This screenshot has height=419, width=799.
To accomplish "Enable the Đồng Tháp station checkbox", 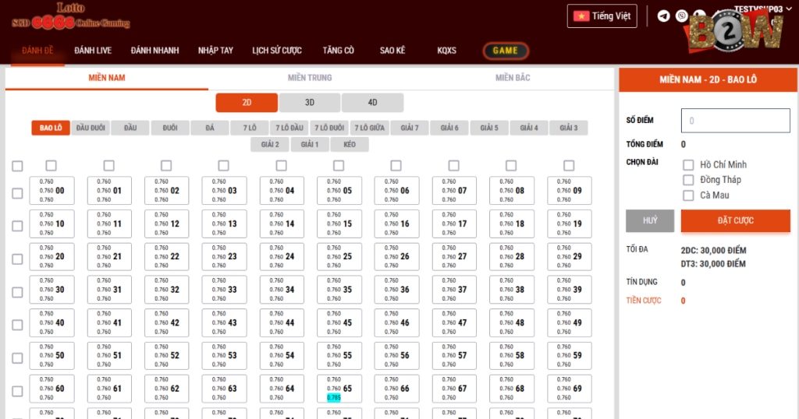I will click(x=688, y=180).
